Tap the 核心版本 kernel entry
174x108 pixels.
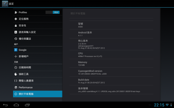coord(111,44)
